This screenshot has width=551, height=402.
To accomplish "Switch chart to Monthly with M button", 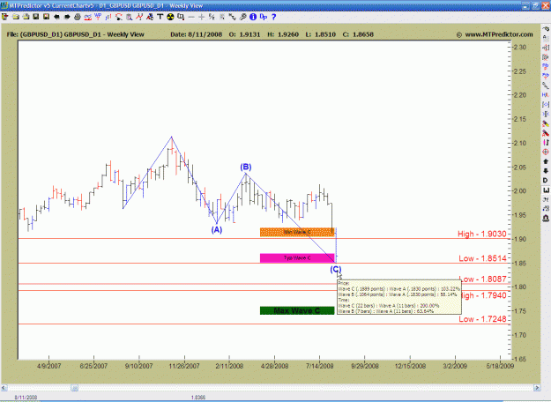I will 546,199.
